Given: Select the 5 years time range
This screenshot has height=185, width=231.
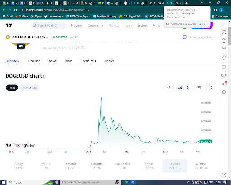Looking at the screenshot, I should click(x=175, y=166).
